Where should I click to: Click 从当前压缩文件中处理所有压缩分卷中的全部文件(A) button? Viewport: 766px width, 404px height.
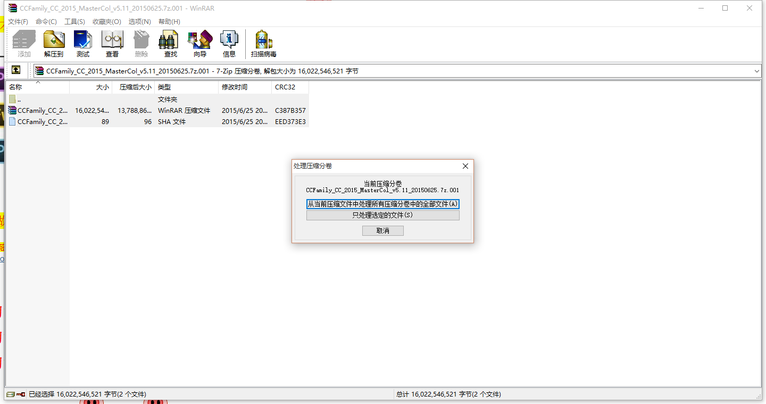pos(382,204)
